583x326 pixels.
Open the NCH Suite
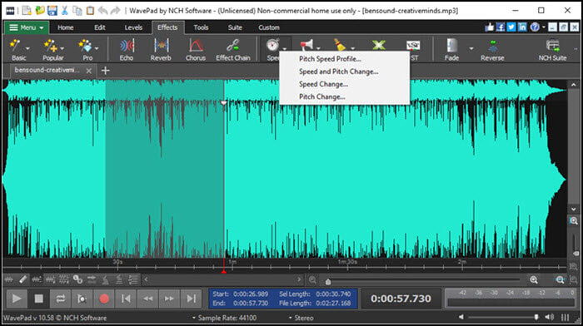tap(552, 50)
